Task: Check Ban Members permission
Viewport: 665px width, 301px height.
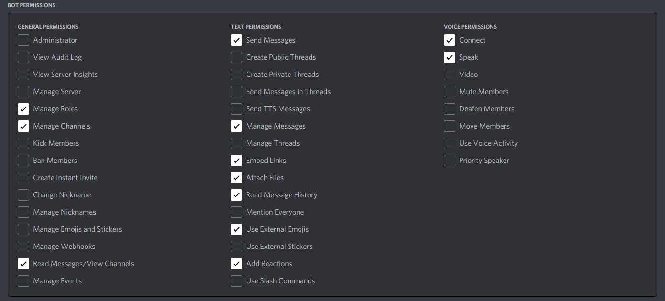Action: click(x=23, y=161)
